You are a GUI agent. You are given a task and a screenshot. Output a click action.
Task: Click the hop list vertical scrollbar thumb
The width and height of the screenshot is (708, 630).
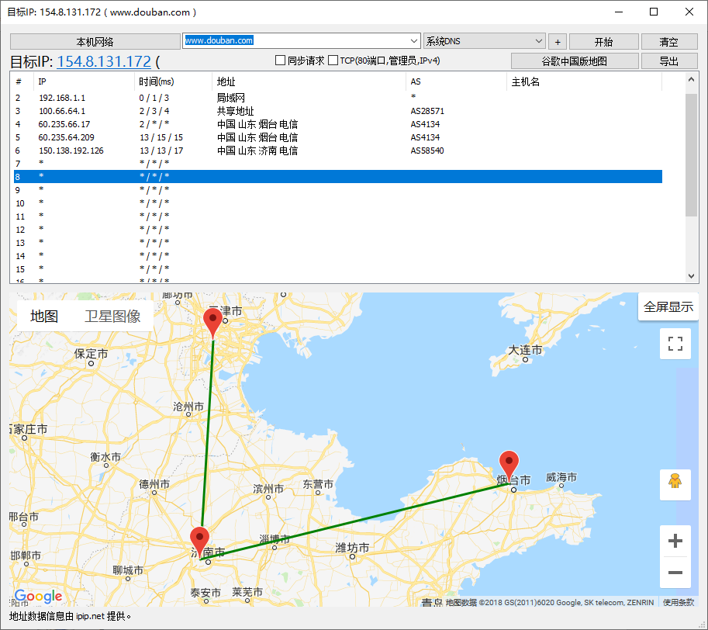[x=691, y=155]
